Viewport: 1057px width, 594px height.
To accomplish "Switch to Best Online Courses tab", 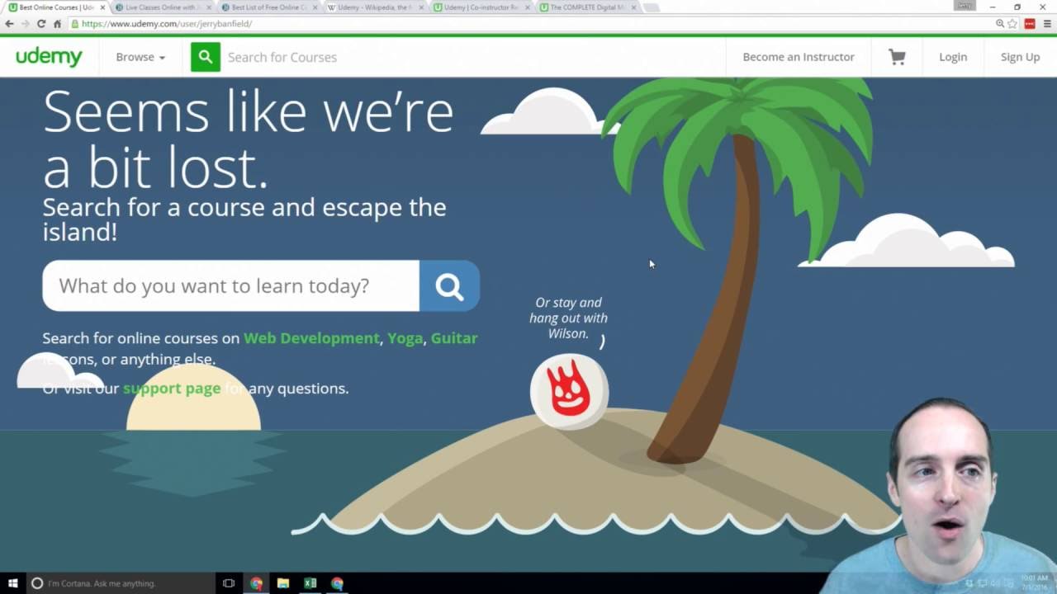I will point(55,7).
